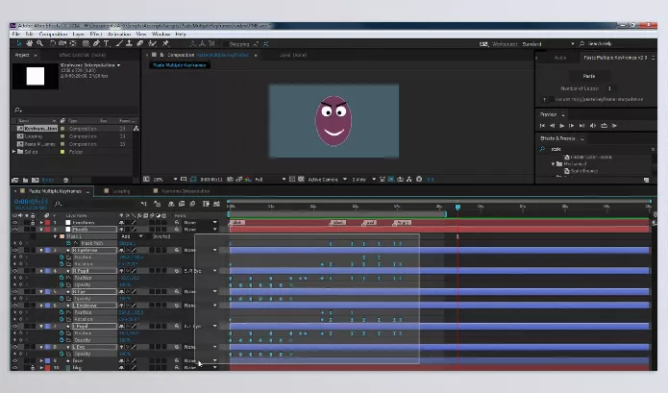Screen dimensions: 668x393
Task: Jump to last frame in Preview panel
Action: [581, 126]
